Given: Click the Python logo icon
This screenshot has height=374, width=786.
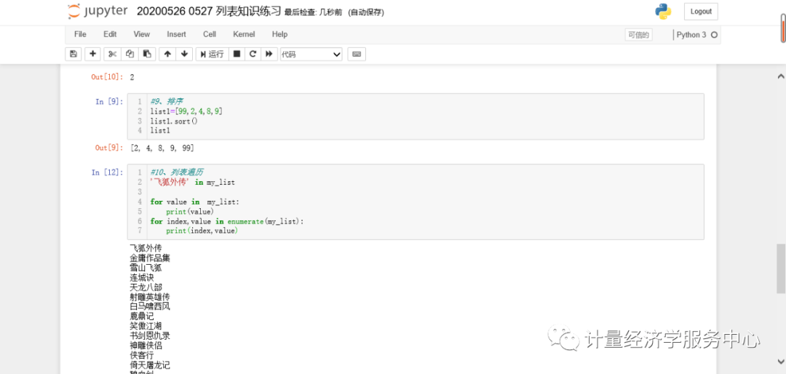Looking at the screenshot, I should [x=663, y=11].
